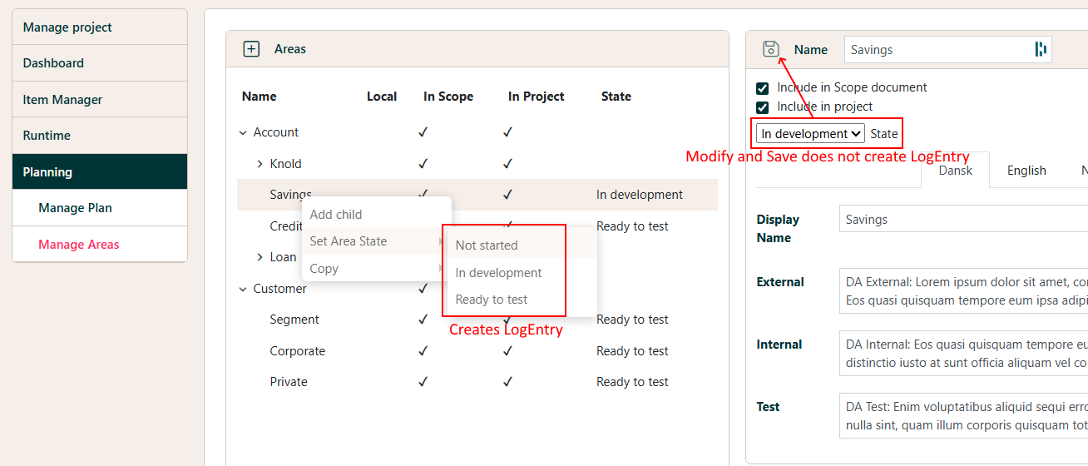This screenshot has height=466, width=1088.
Task: Uncheck Include in project checkbox
Action: (x=762, y=107)
